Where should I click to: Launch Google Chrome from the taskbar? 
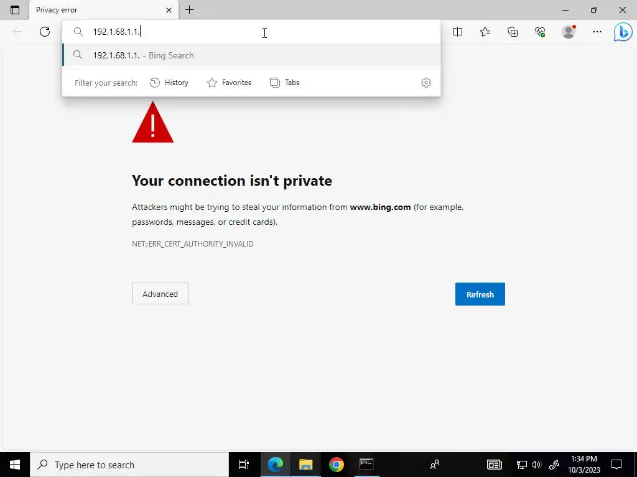(x=336, y=465)
